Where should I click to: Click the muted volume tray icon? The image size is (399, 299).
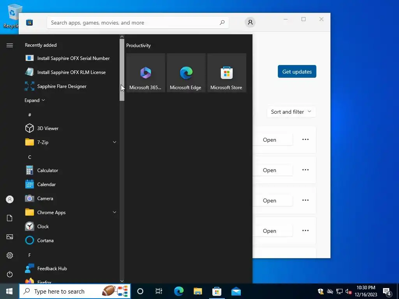pos(349,291)
